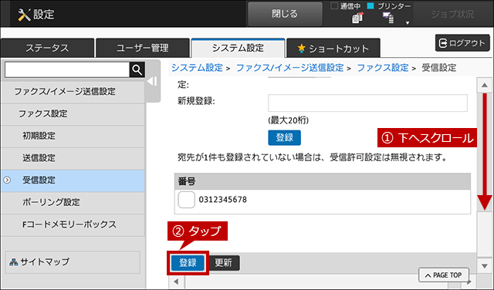Select 初期設定 in the sidebar
This screenshot has height=290, width=494.
(x=73, y=136)
